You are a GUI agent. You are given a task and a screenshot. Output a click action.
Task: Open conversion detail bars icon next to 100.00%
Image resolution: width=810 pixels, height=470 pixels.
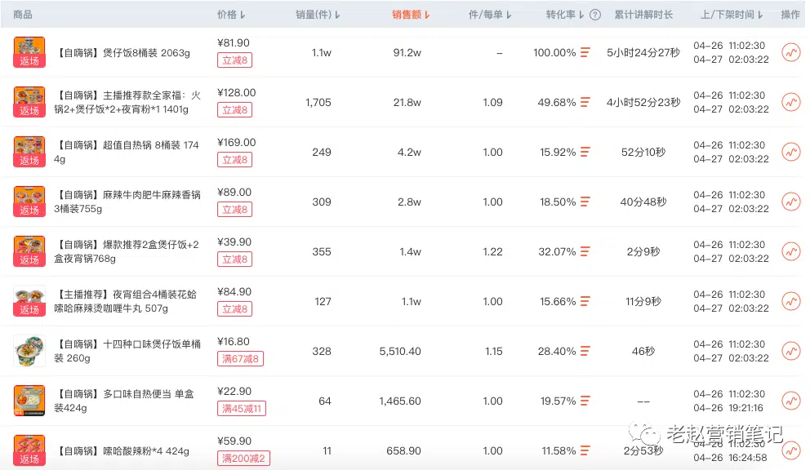click(585, 53)
